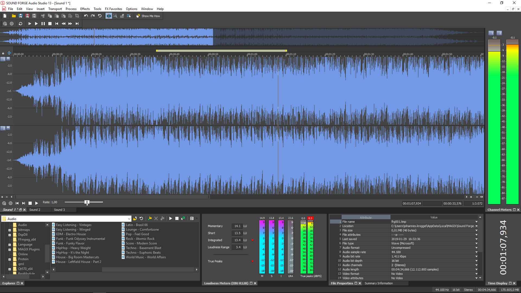The image size is (521, 293).
Task: Cut the selected audio with the scissors icon
Action: [43, 16]
